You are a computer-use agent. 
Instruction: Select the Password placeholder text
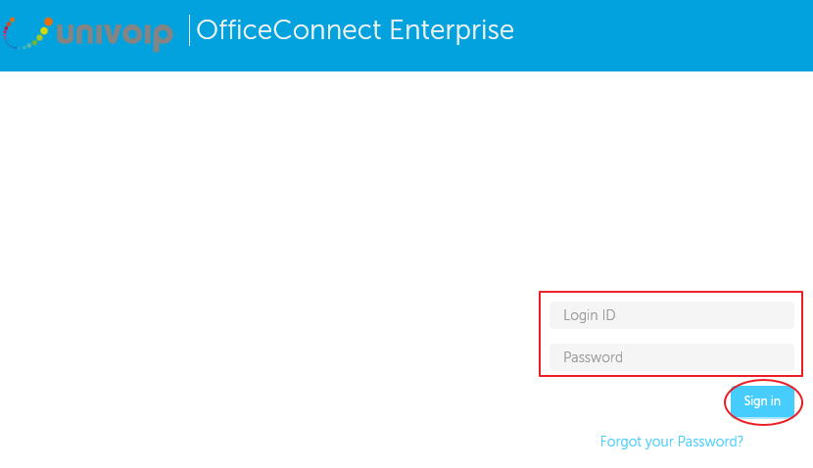[x=593, y=357]
